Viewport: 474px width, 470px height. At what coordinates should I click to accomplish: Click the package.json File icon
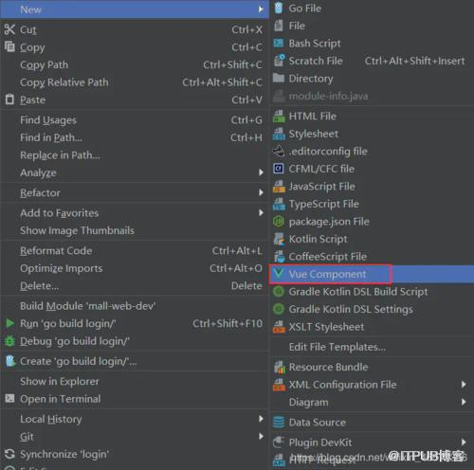click(x=279, y=222)
